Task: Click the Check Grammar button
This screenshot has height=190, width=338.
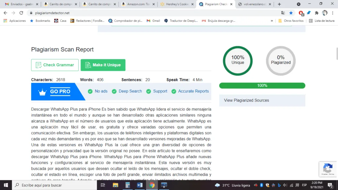Action: pos(55,65)
